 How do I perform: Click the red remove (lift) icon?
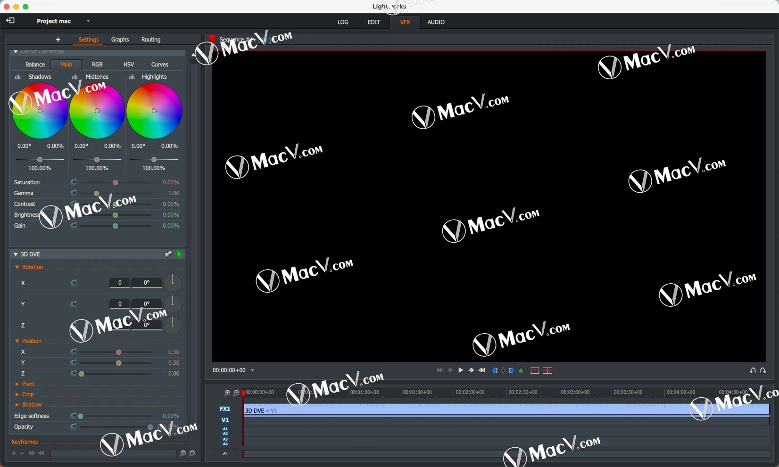point(535,371)
